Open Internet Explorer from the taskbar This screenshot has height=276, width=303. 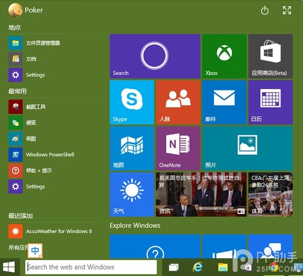coord(198,267)
